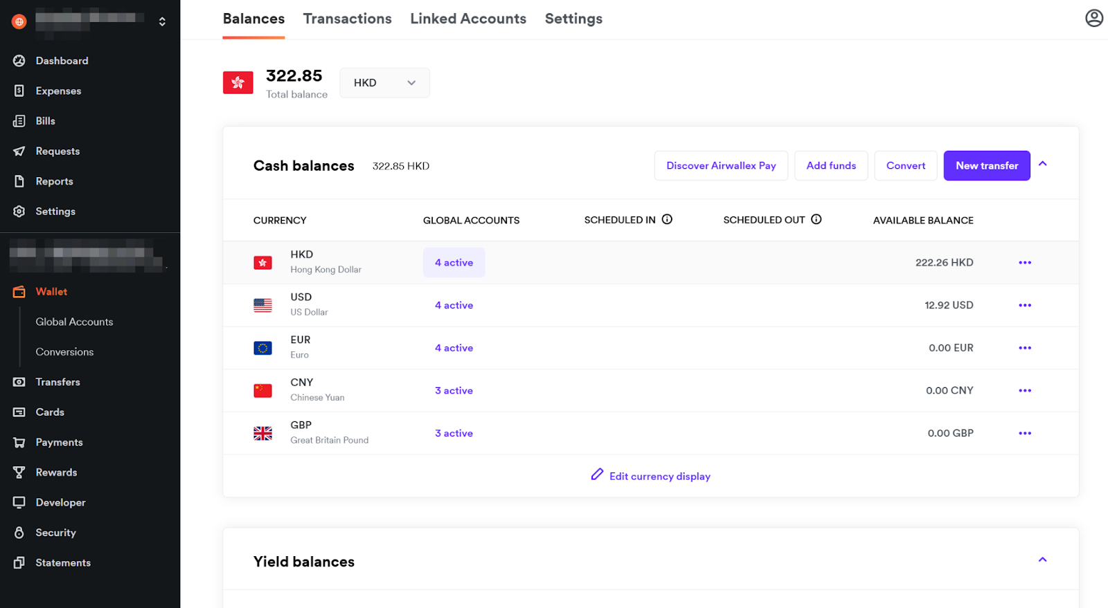This screenshot has height=608, width=1108.
Task: Click the Security lock icon in sidebar
Action: (x=19, y=533)
